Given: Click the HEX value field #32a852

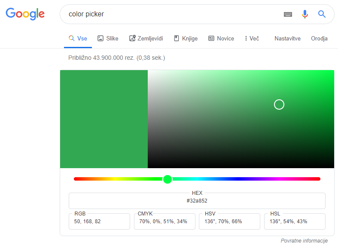Looking at the screenshot, I should 197,201.
